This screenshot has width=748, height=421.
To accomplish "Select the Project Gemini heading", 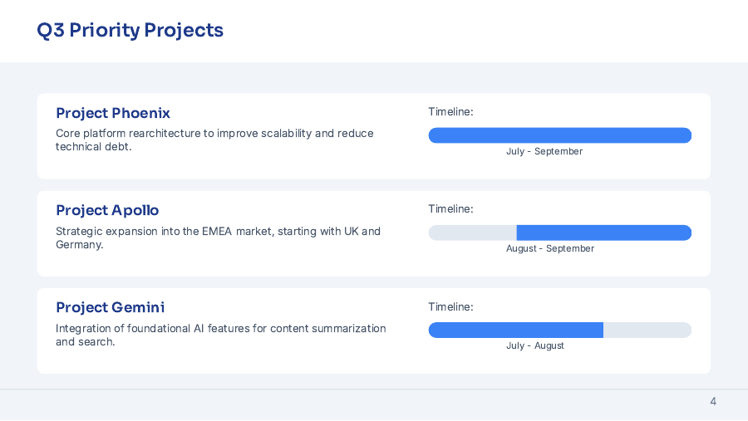I will pyautogui.click(x=111, y=307).
